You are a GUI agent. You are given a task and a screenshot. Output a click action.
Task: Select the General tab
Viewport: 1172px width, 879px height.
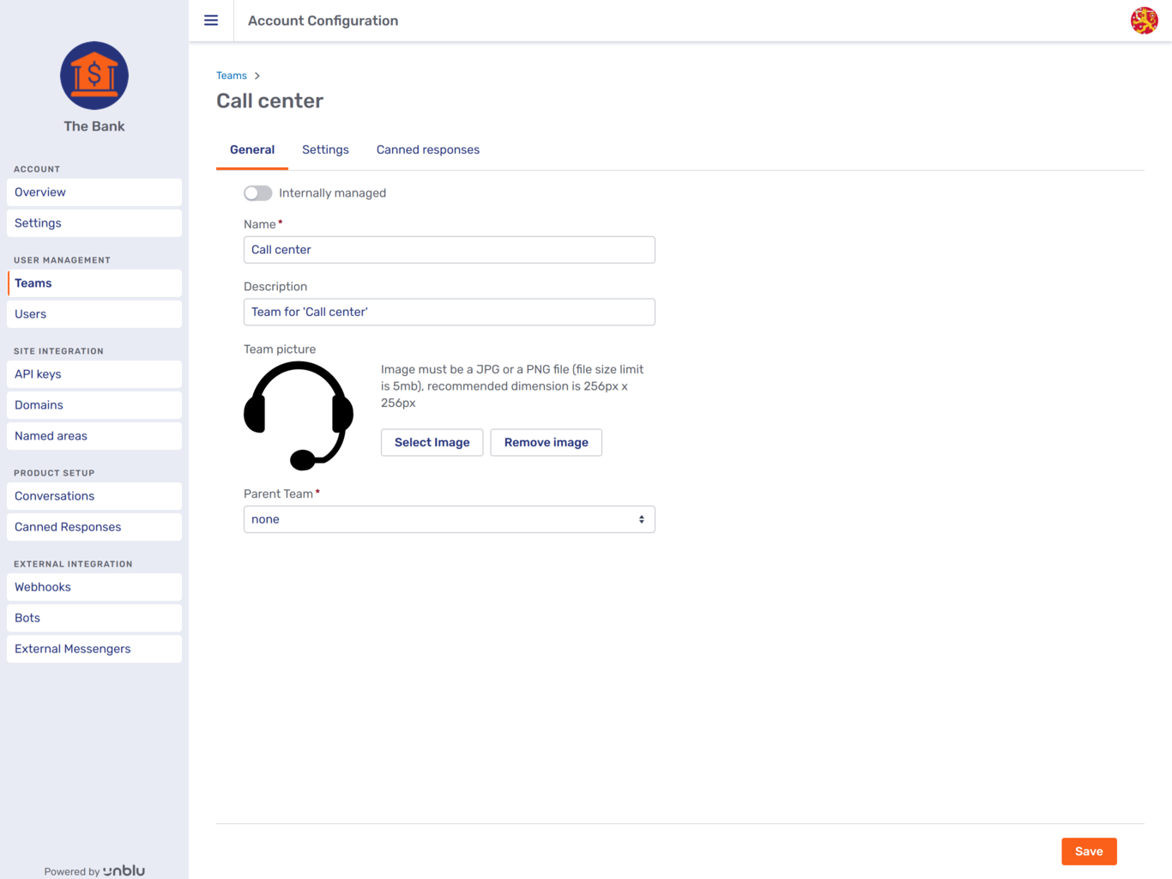[x=251, y=149]
